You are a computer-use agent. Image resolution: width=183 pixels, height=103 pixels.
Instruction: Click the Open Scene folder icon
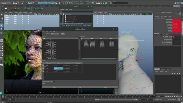16,3
